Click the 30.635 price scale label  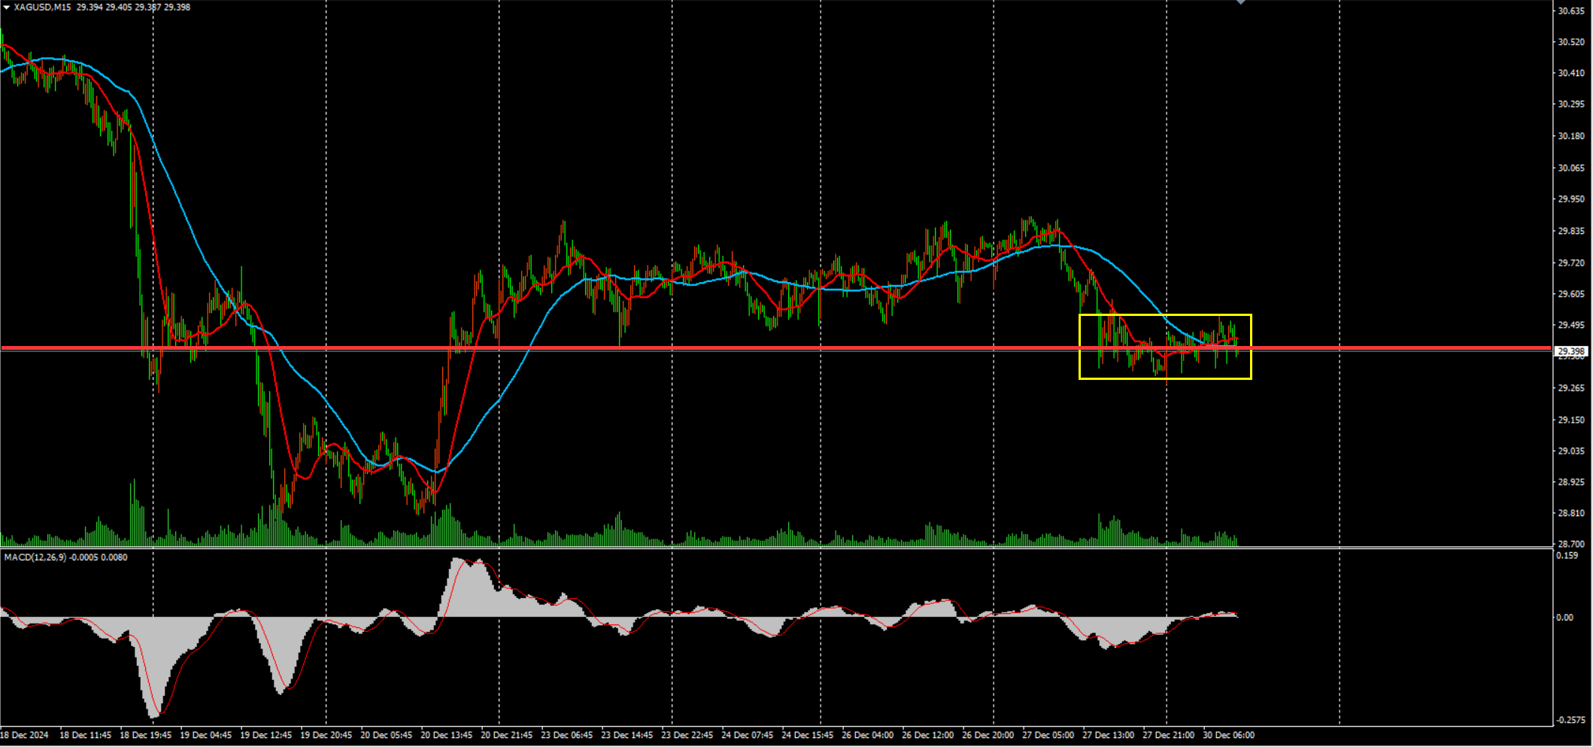click(x=1571, y=11)
